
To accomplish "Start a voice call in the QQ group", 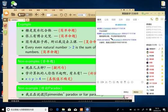I will [x=152, y=19].
